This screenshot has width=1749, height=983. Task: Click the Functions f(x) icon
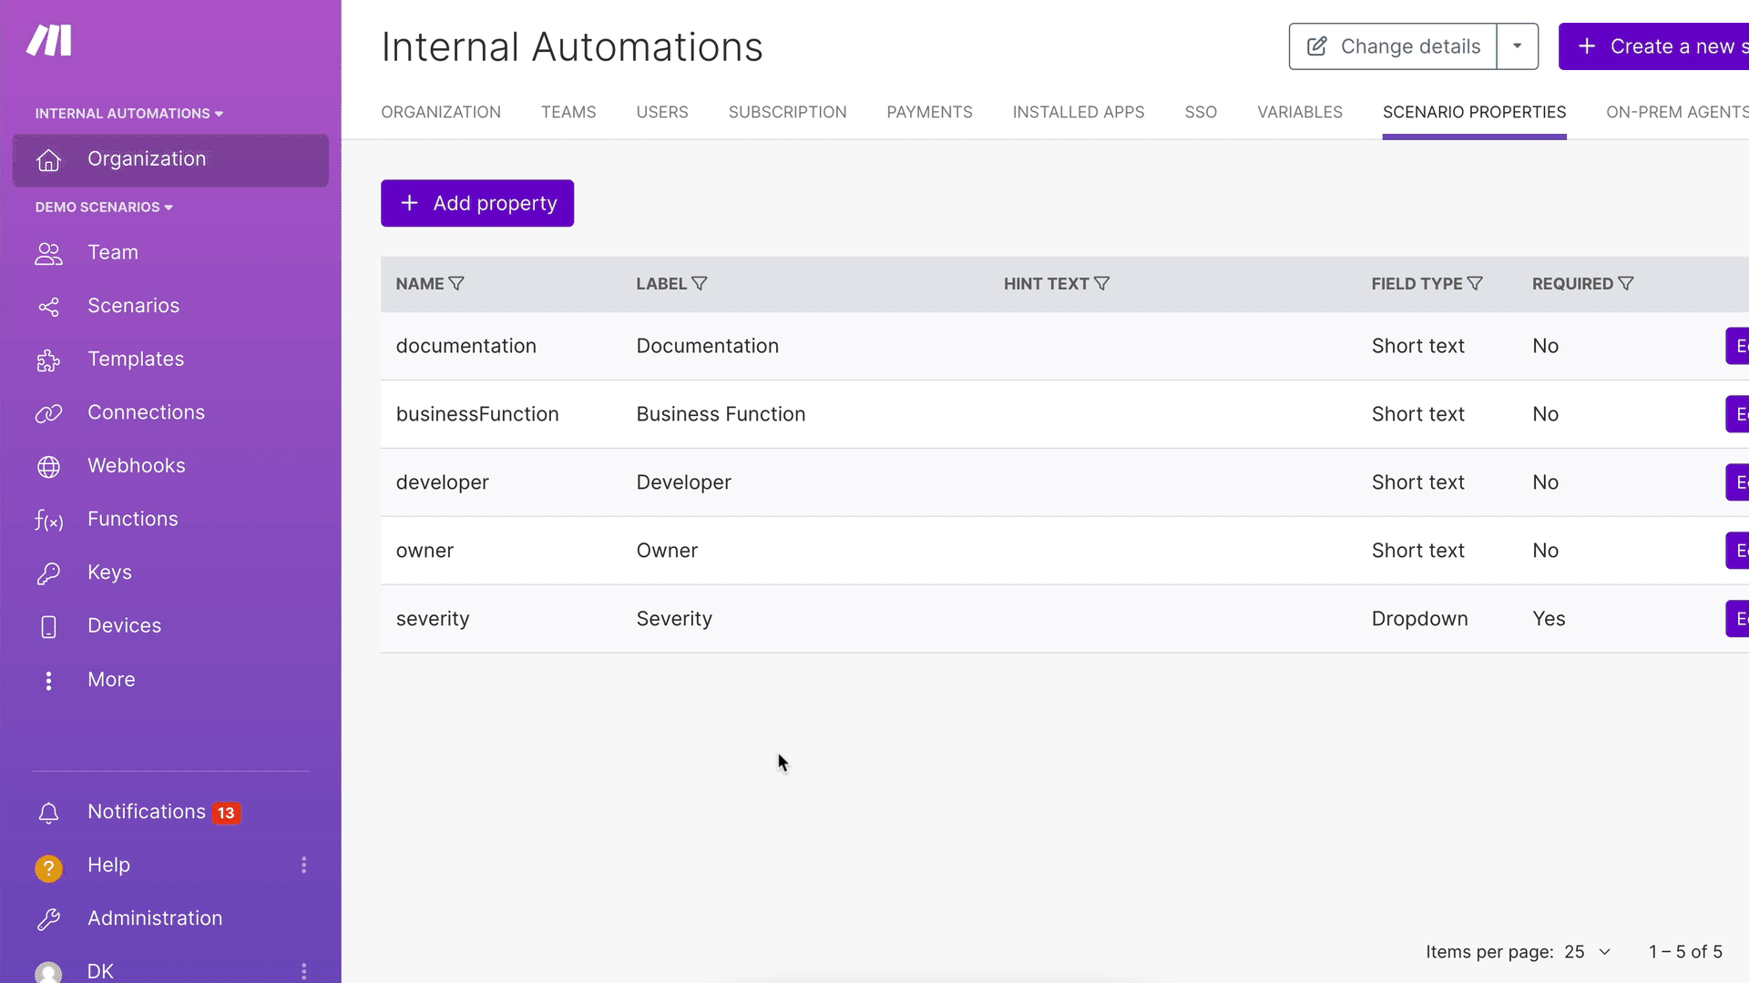48,520
